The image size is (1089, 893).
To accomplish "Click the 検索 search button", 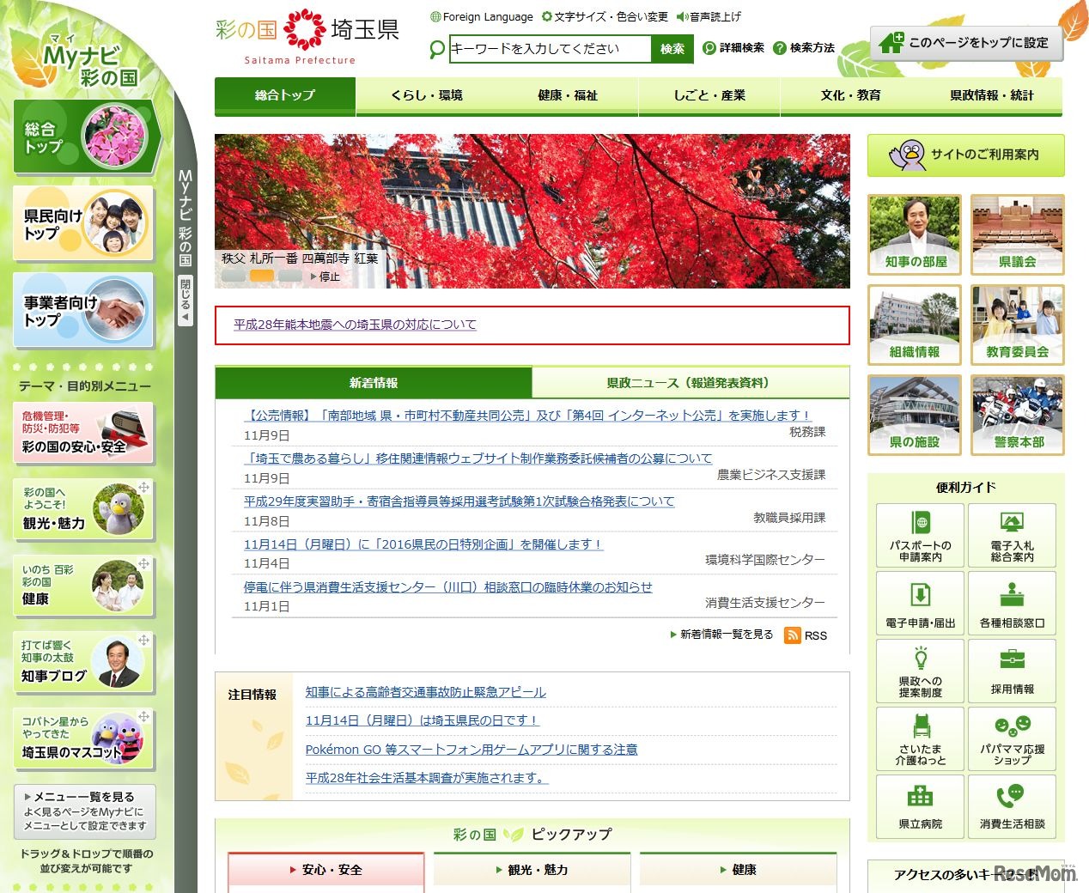I will (672, 49).
